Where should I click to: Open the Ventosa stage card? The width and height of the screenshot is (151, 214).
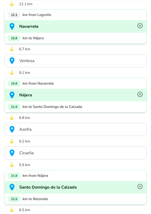coord(75,61)
